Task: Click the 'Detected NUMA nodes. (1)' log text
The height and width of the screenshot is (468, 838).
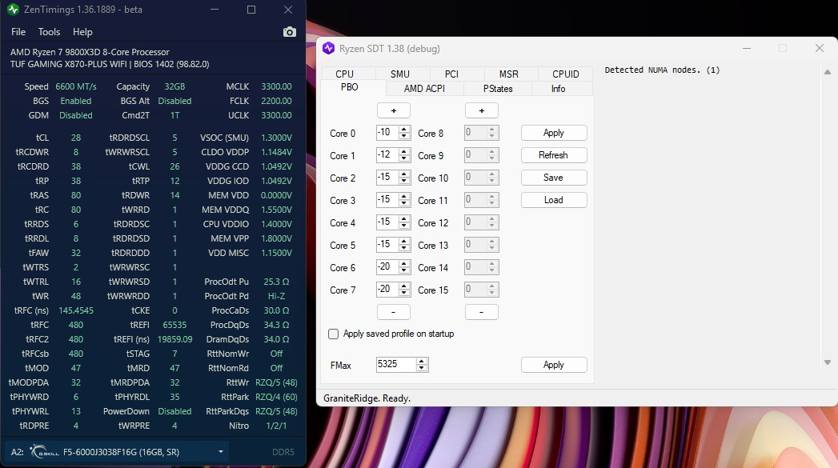Action: point(662,70)
